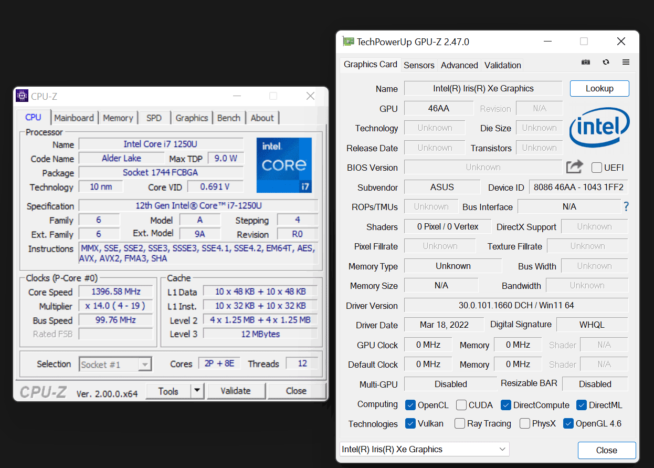654x468 pixels.
Task: Select the CPU tab in CPU-Z
Action: coord(34,117)
